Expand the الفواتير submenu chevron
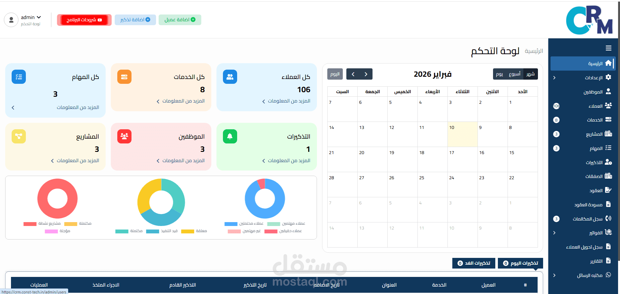 (554, 233)
